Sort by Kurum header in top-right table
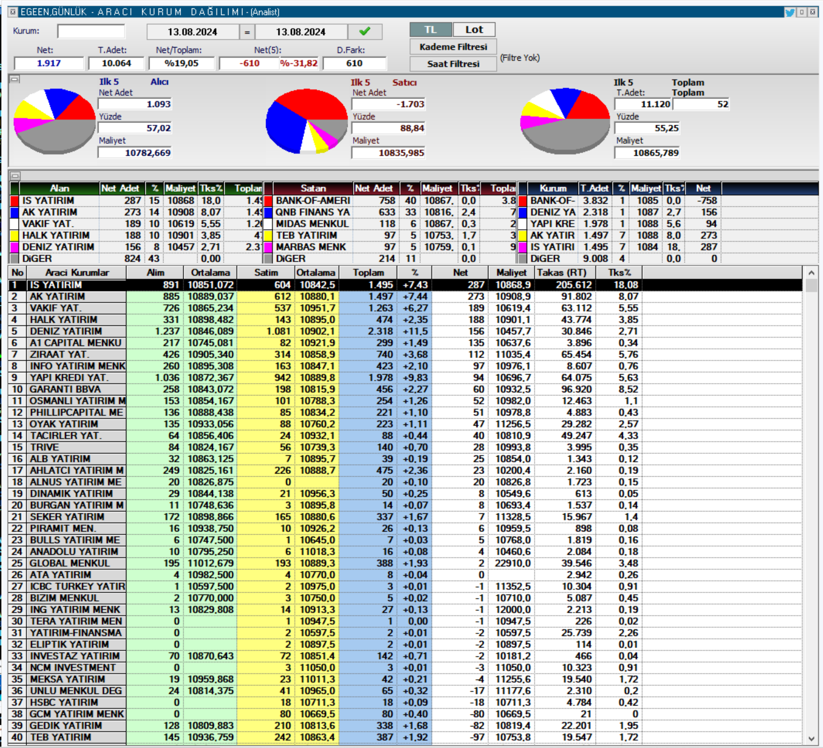The image size is (823, 748). pyautogui.click(x=553, y=189)
